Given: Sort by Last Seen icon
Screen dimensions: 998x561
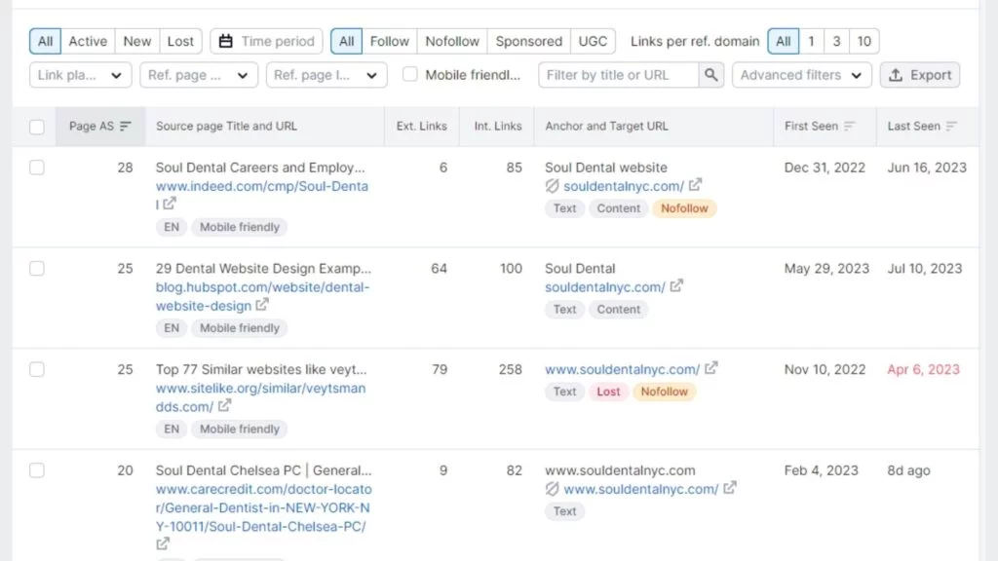Looking at the screenshot, I should coord(951,126).
